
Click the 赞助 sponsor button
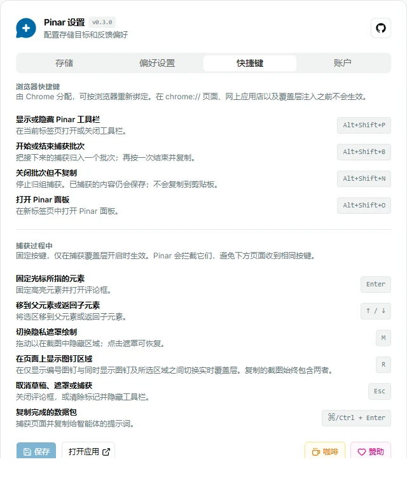[371, 451]
